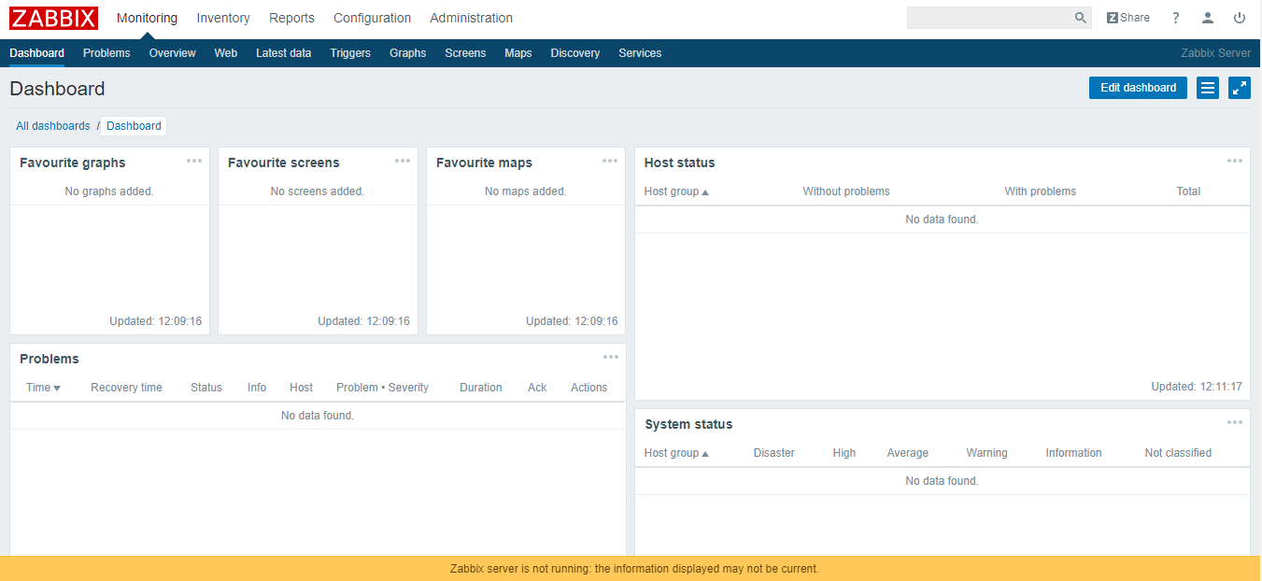The width and height of the screenshot is (1262, 581).
Task: Go to the Discovery submenu tab
Action: point(575,53)
